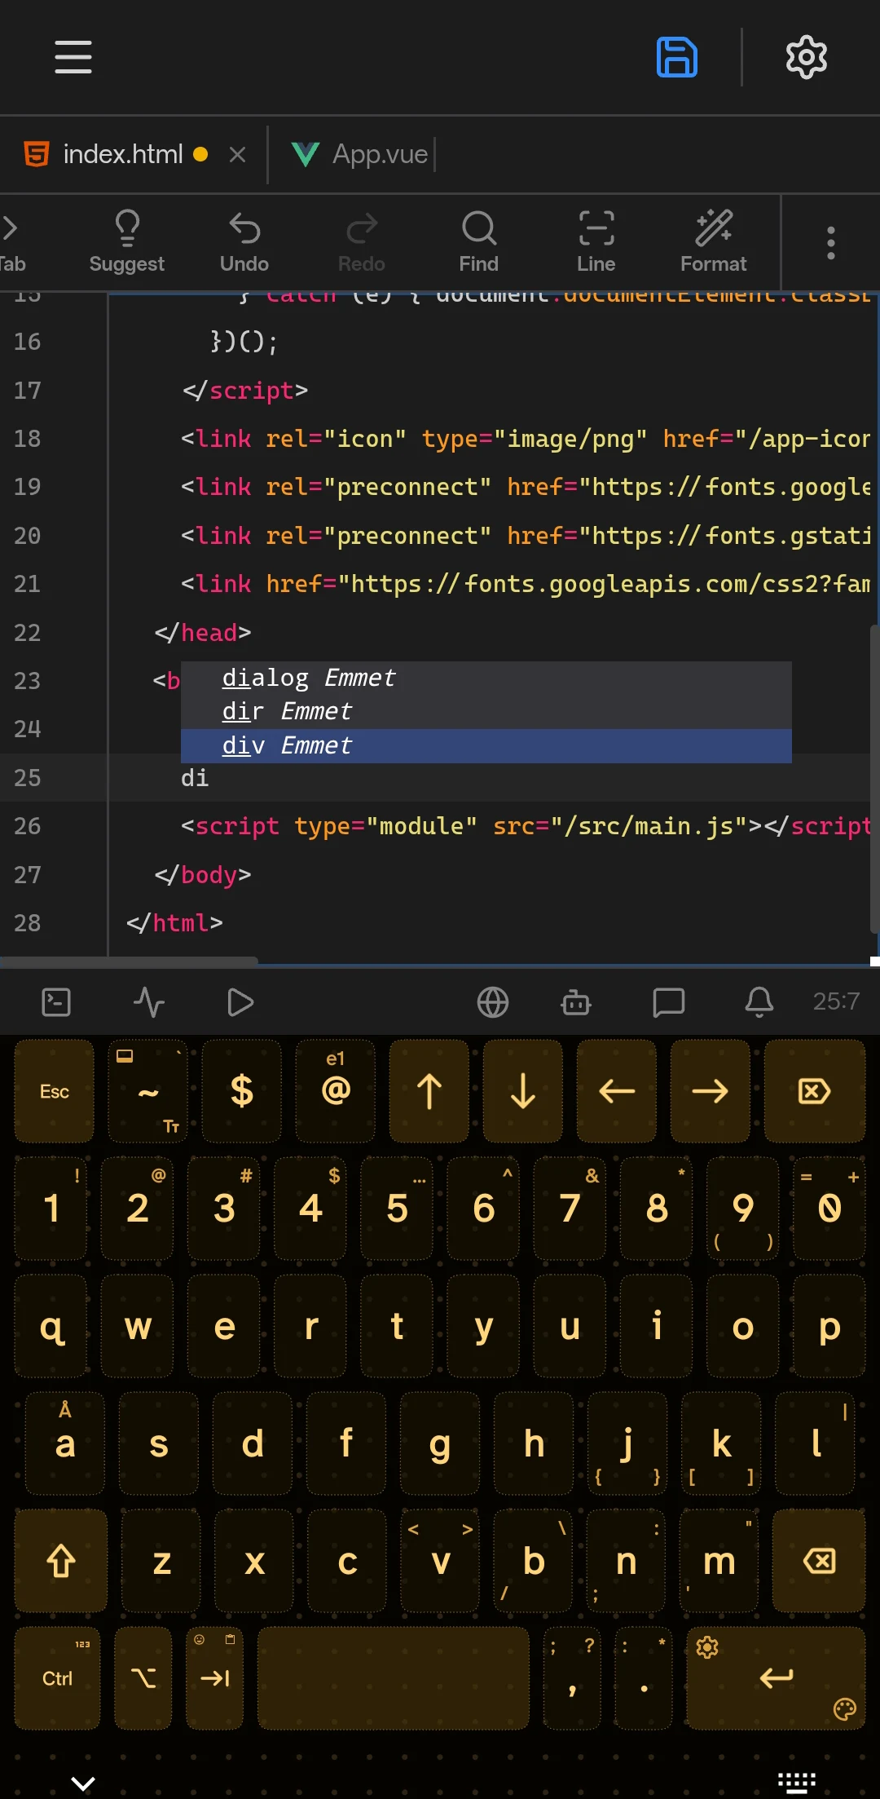Tap the @ key labeled e1
The width and height of the screenshot is (880, 1799).
tap(336, 1091)
